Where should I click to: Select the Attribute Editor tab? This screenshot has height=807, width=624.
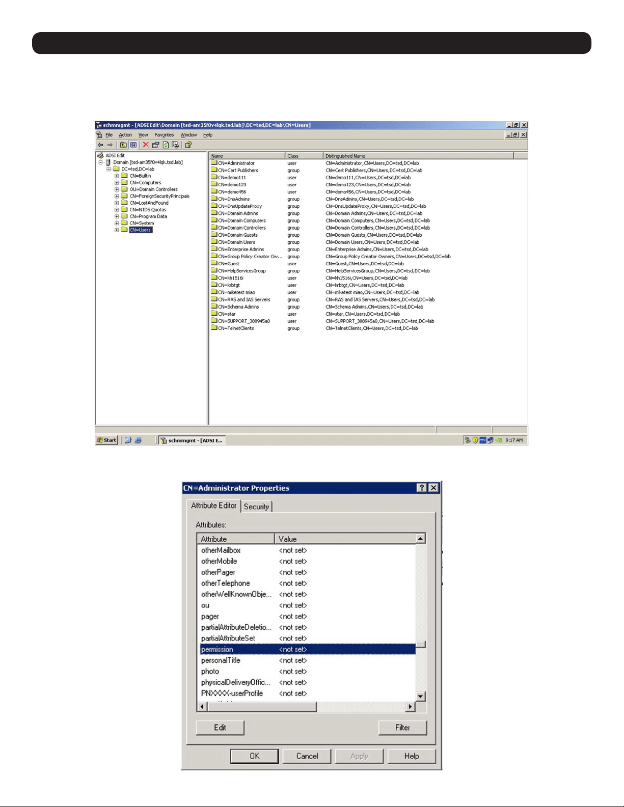click(213, 506)
